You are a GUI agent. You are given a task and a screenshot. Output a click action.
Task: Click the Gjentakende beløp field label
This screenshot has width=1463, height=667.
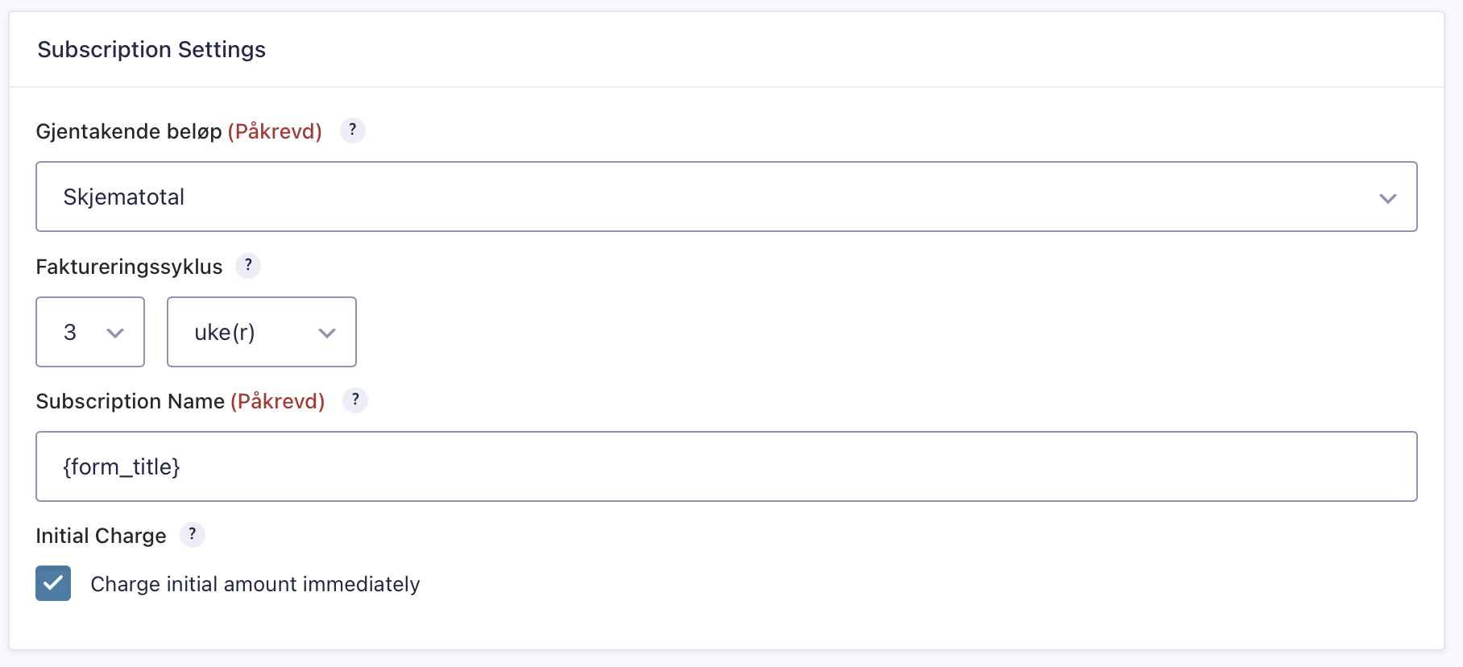pos(129,131)
